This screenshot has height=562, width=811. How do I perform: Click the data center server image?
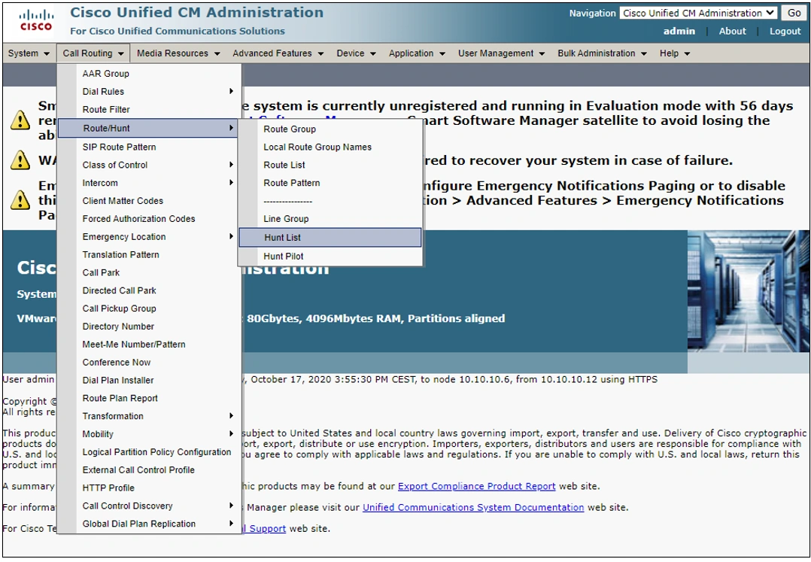pyautogui.click(x=748, y=291)
